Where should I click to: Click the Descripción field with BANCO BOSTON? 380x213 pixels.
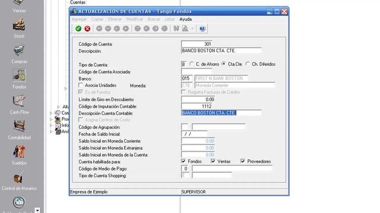(221, 51)
